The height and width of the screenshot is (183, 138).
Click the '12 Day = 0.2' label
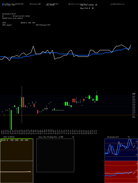(10, 5)
